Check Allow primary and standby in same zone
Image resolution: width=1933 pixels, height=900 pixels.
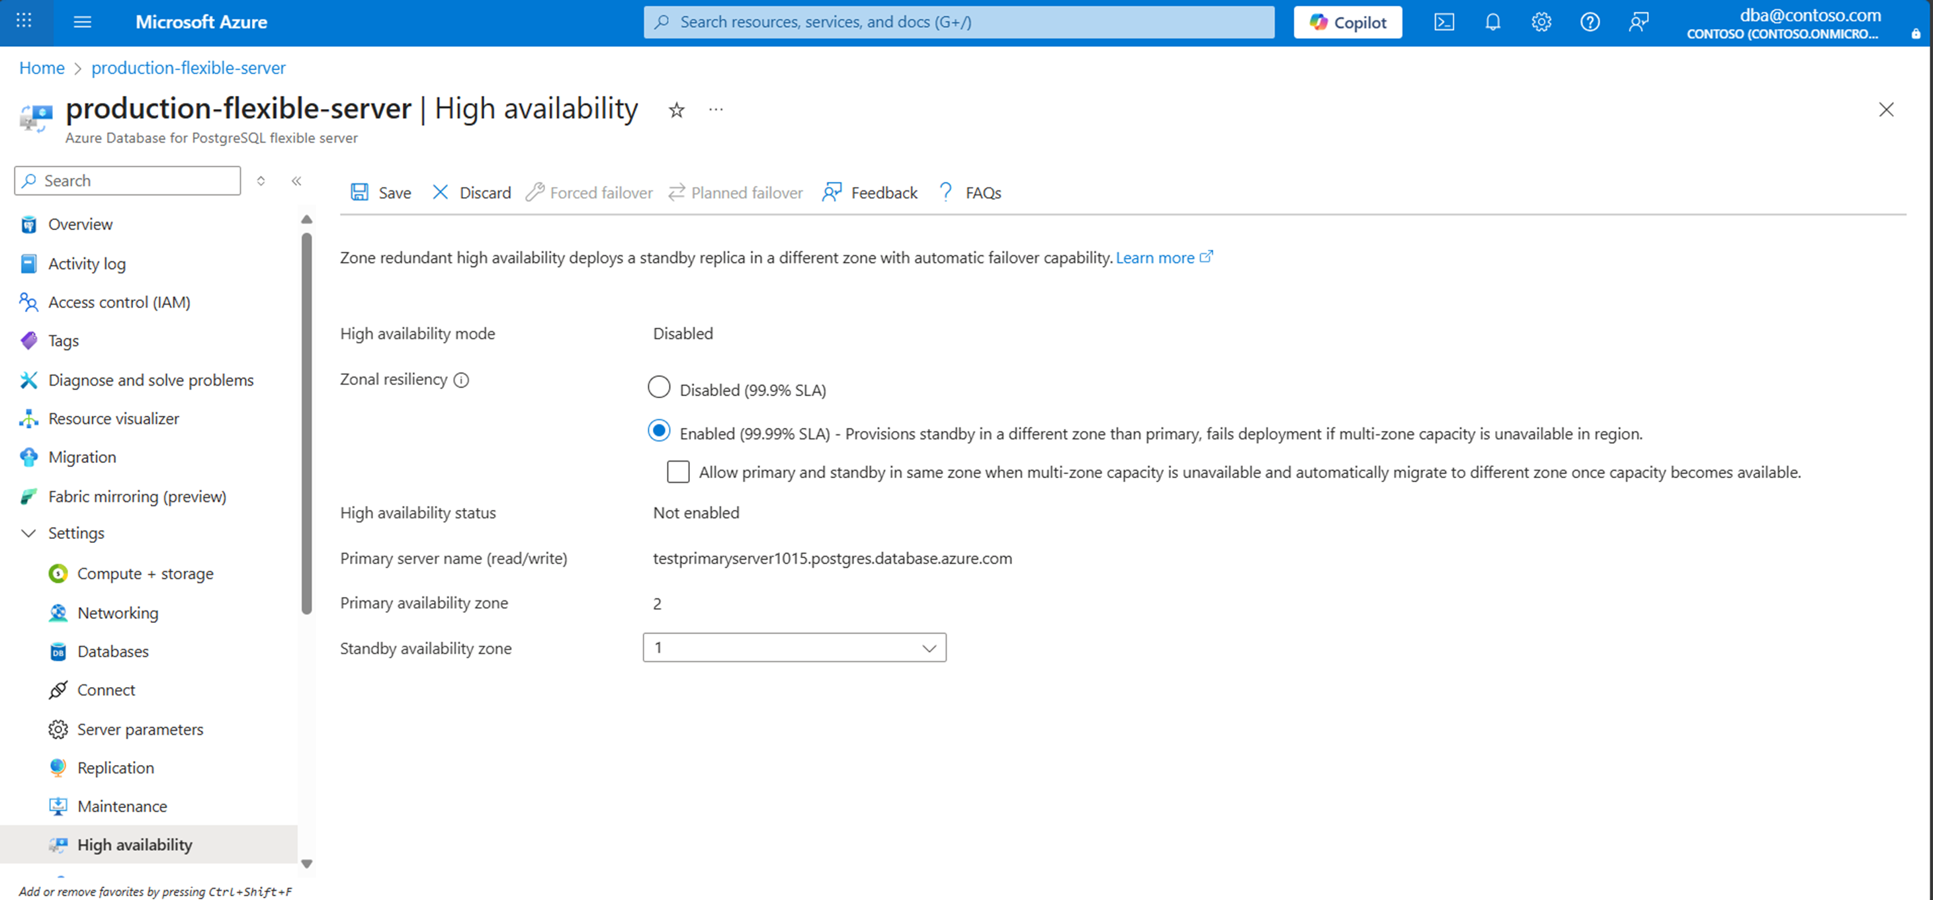point(678,471)
